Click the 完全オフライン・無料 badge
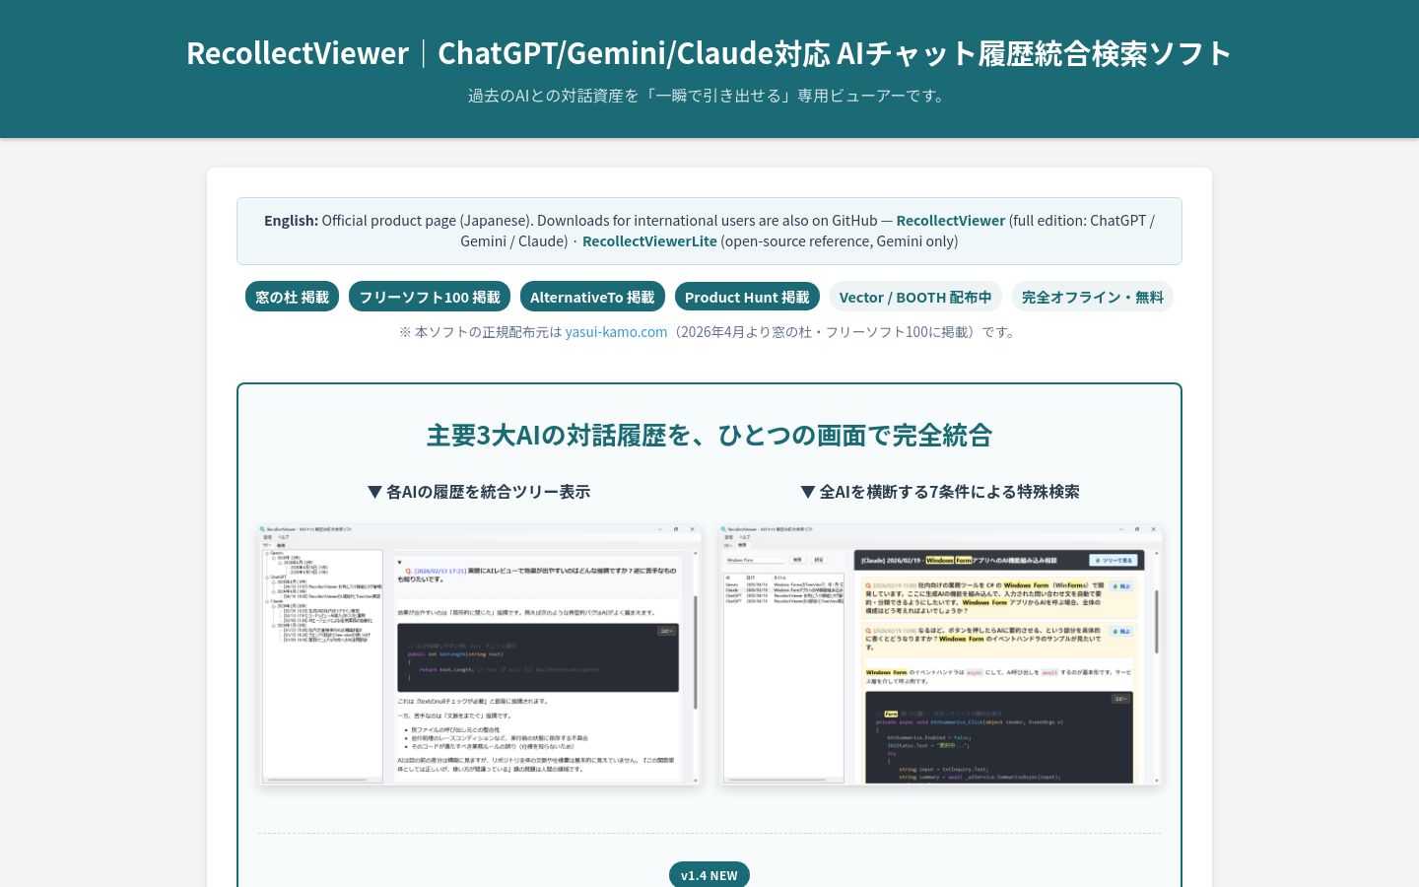The width and height of the screenshot is (1419, 887). [x=1093, y=297]
